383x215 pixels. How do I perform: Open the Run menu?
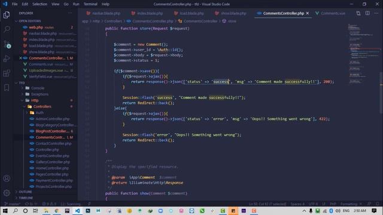click(x=76, y=4)
